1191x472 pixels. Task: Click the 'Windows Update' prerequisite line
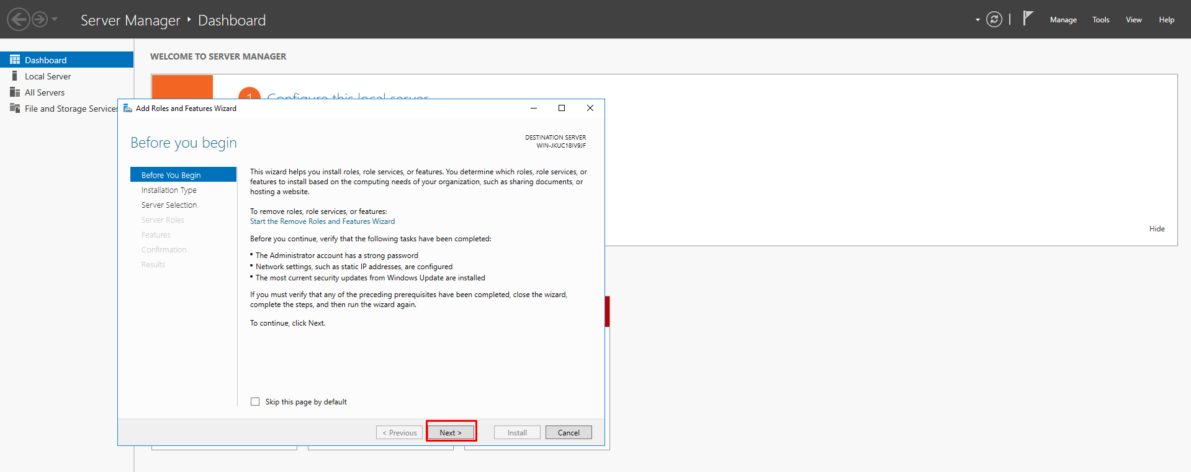[x=371, y=278]
